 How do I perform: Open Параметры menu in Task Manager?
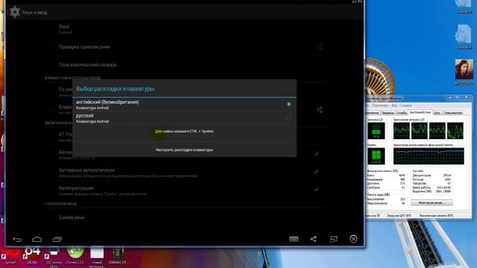coord(380,105)
